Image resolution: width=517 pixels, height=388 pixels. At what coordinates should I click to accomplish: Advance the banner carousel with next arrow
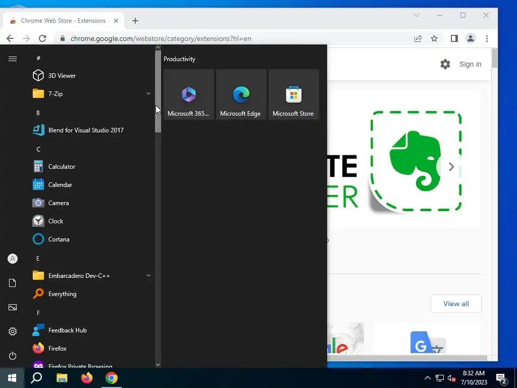tap(451, 167)
